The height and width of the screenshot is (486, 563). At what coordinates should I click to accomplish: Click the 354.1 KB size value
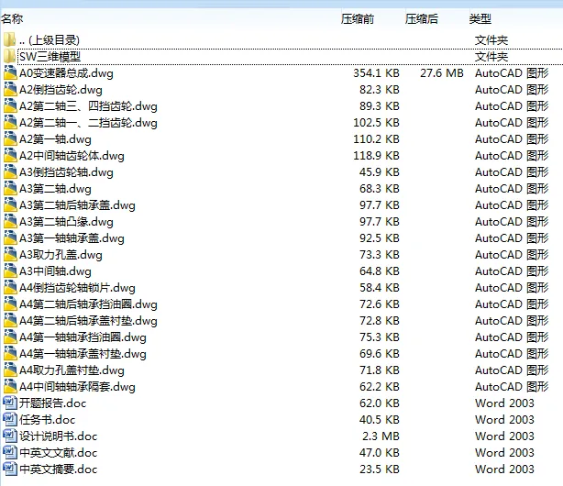376,73
